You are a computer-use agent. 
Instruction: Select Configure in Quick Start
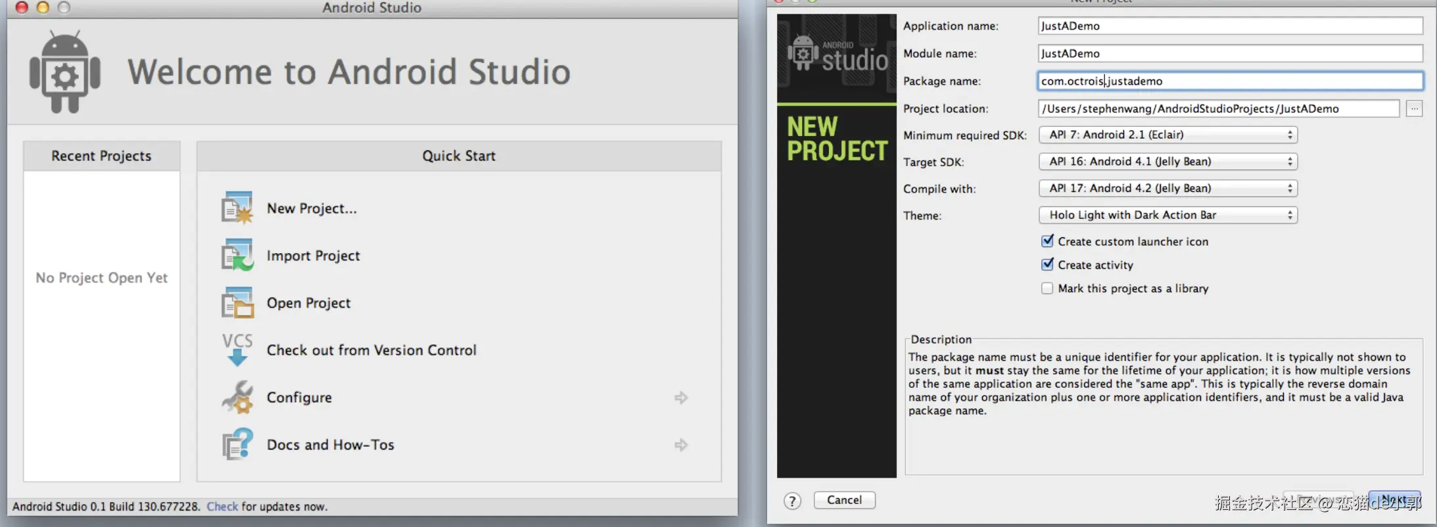(x=299, y=398)
